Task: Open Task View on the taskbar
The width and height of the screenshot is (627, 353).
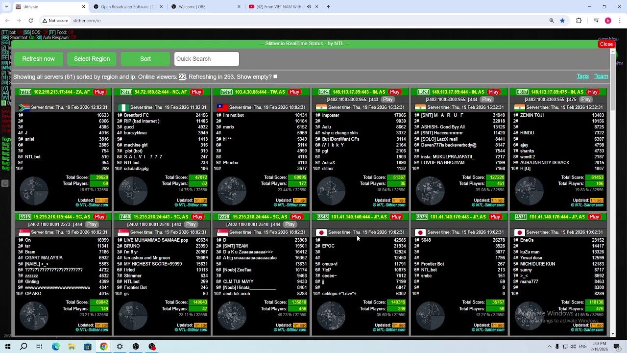Action: tap(40, 347)
